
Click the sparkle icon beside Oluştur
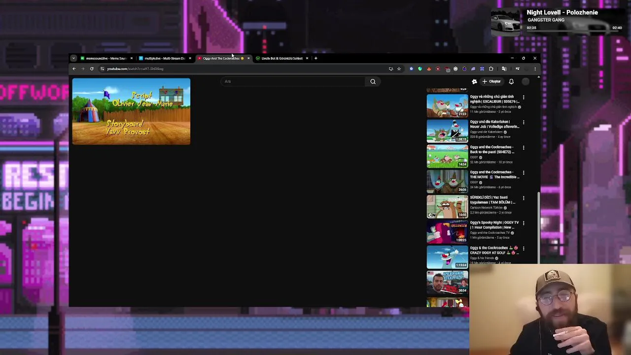[474, 81]
